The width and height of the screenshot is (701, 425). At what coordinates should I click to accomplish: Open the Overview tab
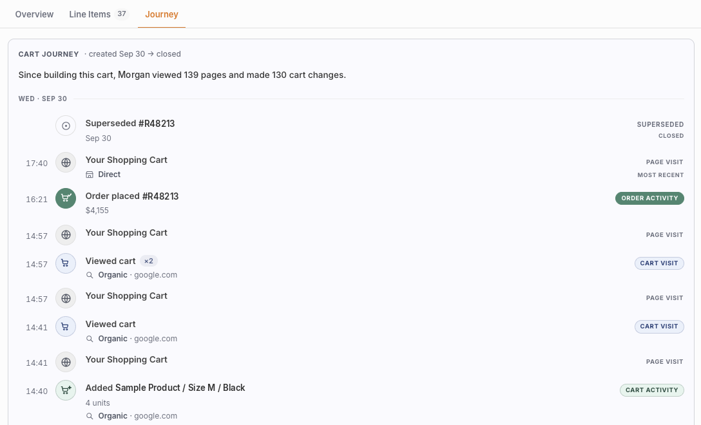(x=34, y=14)
